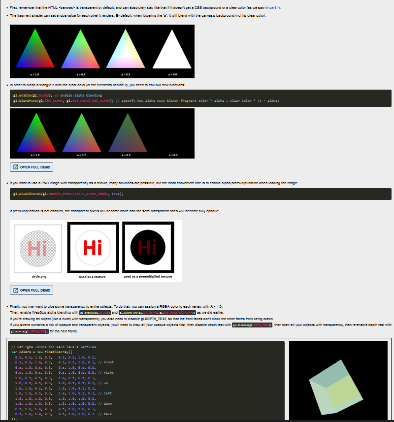Click the 'used as a texture' image

tap(94, 247)
